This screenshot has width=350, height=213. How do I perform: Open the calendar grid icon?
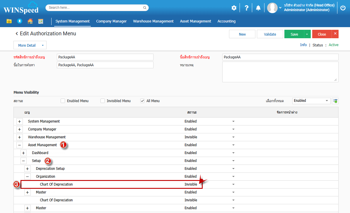coord(41,21)
